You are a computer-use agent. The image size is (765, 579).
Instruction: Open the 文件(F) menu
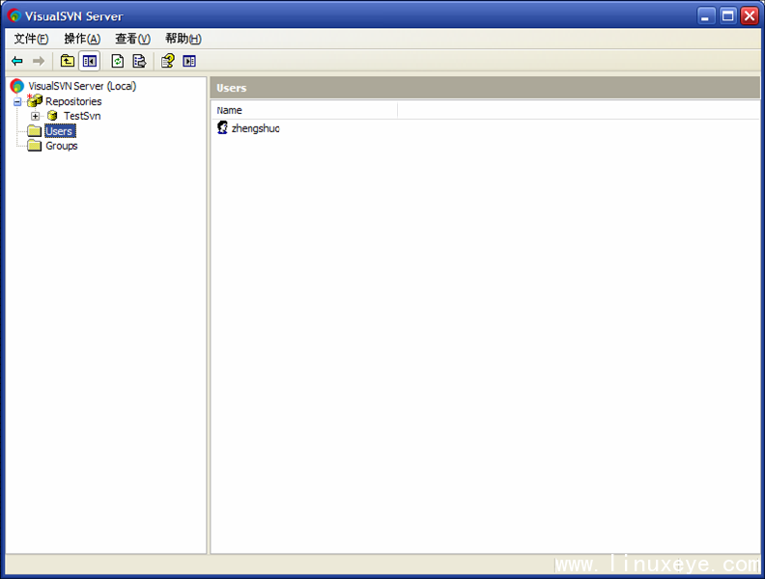click(x=31, y=39)
